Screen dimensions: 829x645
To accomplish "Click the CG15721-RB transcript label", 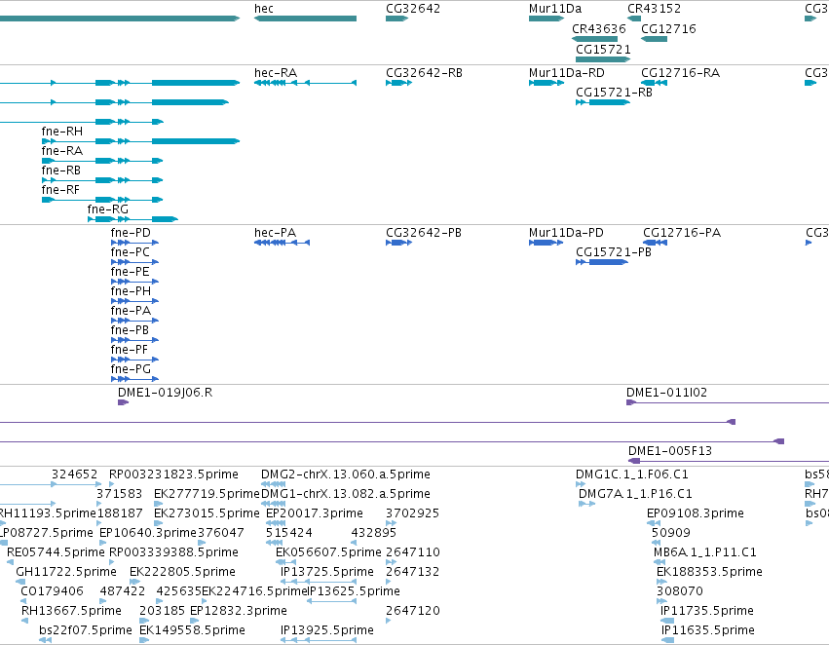I will coord(614,93).
